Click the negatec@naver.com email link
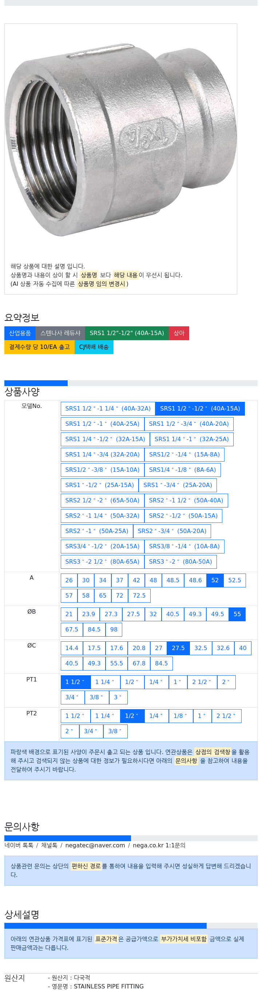The height and width of the screenshot is (991, 262). pos(95,845)
